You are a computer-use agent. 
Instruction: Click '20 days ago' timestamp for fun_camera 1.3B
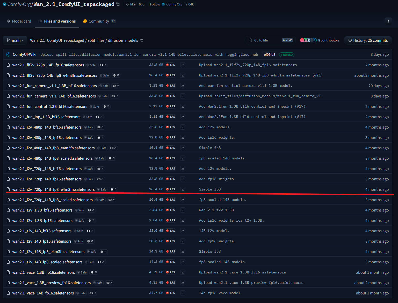point(378,86)
